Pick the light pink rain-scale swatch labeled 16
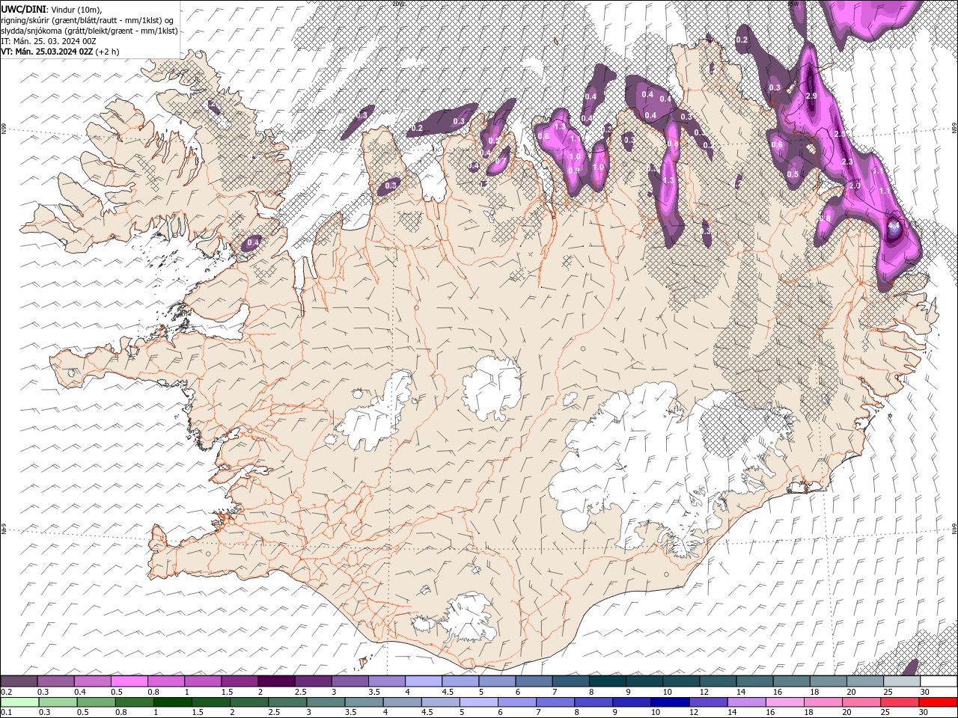958x718 pixels. point(785,702)
